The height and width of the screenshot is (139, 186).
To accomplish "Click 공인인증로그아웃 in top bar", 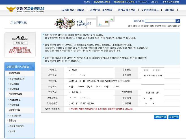I will 102,2.
